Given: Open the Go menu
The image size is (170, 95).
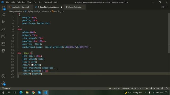Looking at the screenshot, I should (x=35, y=2).
